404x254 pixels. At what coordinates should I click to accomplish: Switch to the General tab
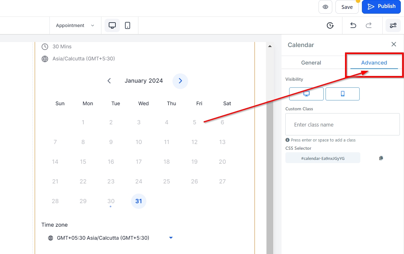click(x=311, y=63)
